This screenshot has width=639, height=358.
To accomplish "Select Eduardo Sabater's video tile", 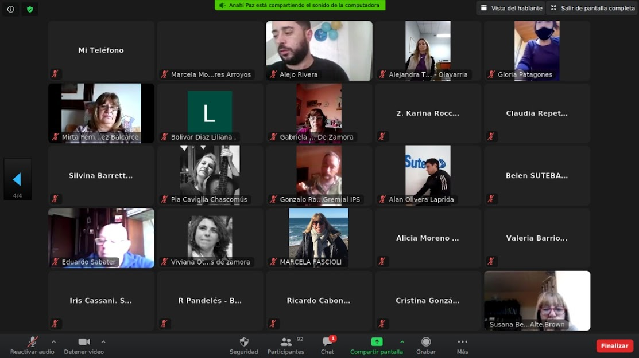I will tap(101, 238).
